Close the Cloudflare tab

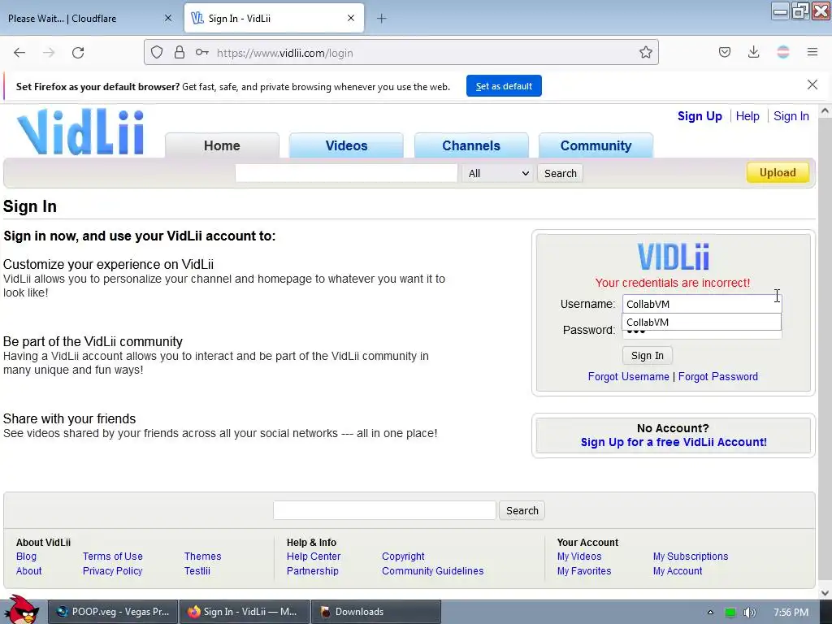[167, 18]
